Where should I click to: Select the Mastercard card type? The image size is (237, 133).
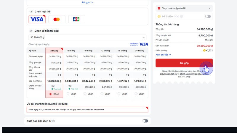(x=57, y=19)
